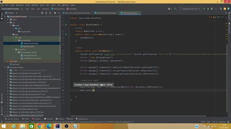This screenshot has width=231, height=129.
Task: Select opened file target icon in Project panel
Action: tap(42, 13)
